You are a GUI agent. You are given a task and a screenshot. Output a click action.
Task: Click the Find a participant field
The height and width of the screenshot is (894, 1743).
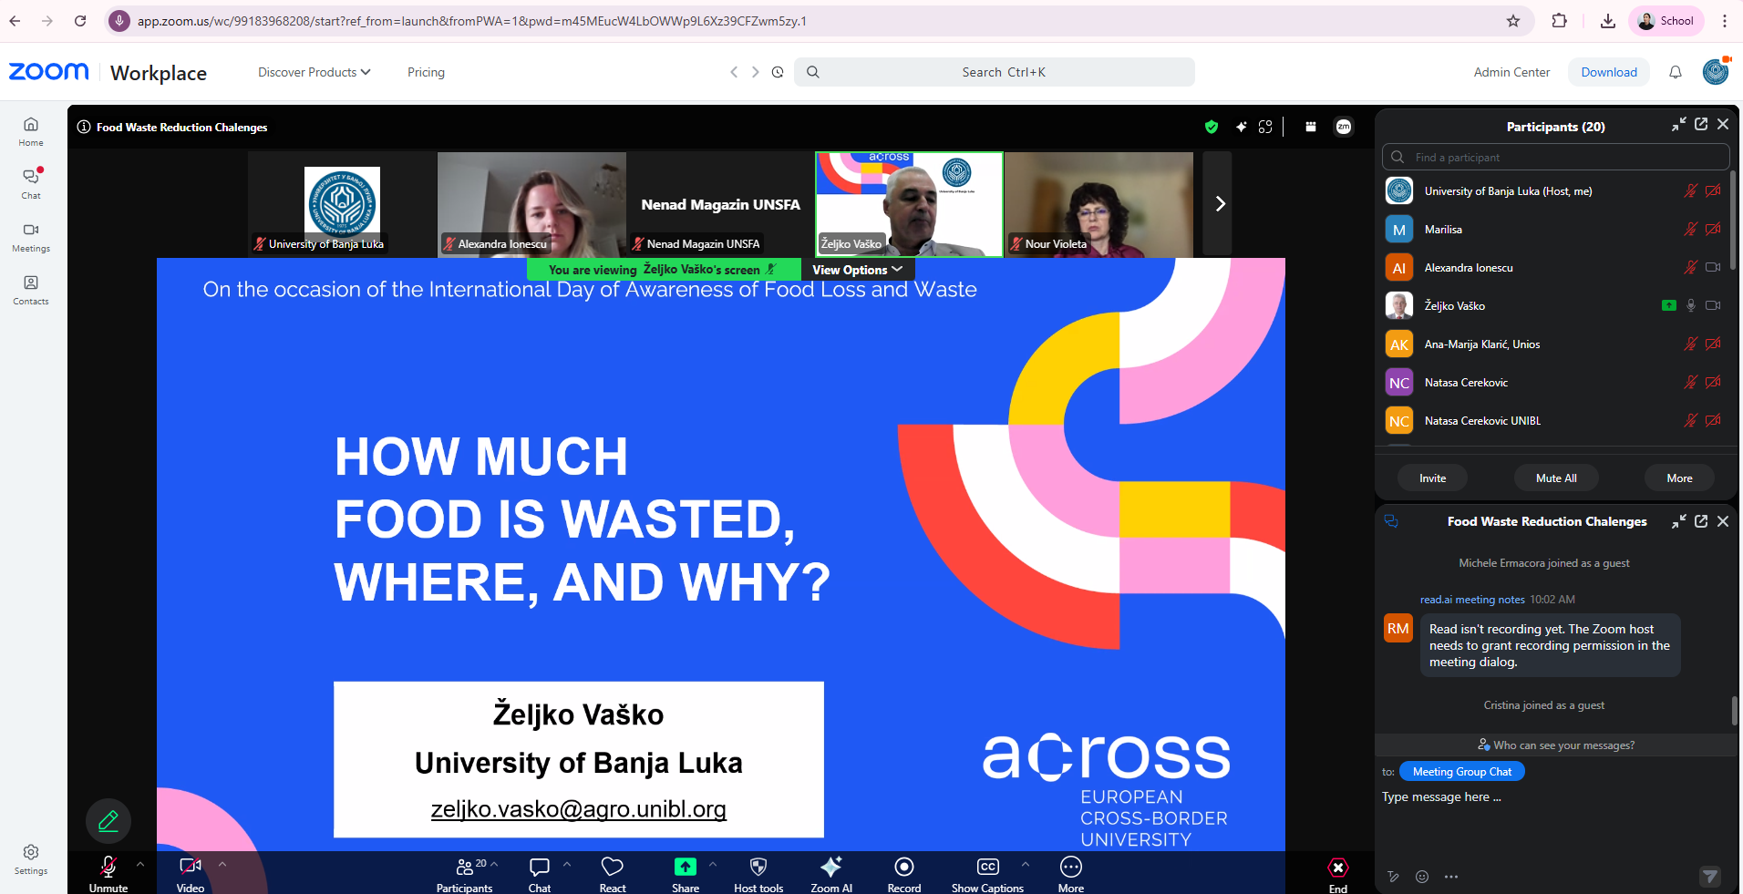(x=1556, y=157)
